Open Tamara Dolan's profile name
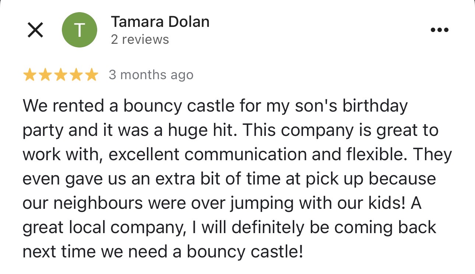475x274 pixels. (160, 22)
